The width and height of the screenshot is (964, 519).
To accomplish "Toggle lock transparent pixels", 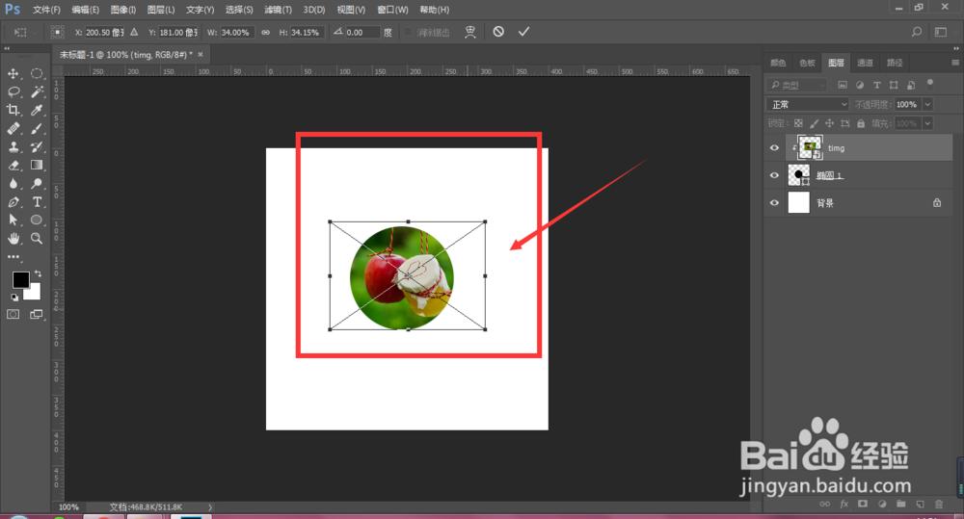I will coord(798,123).
